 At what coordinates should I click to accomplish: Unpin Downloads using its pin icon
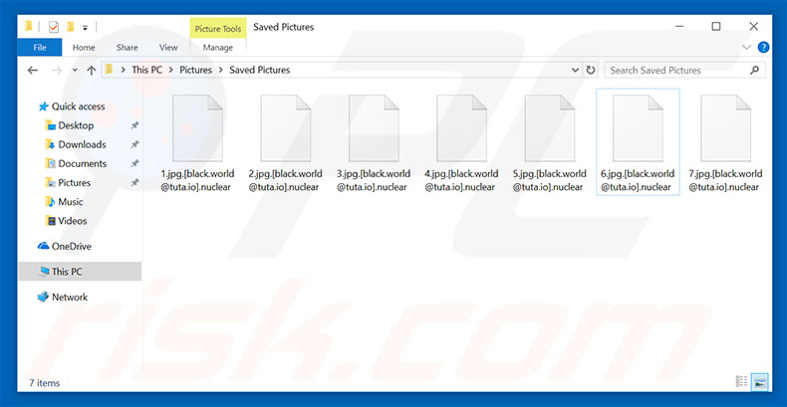point(134,145)
